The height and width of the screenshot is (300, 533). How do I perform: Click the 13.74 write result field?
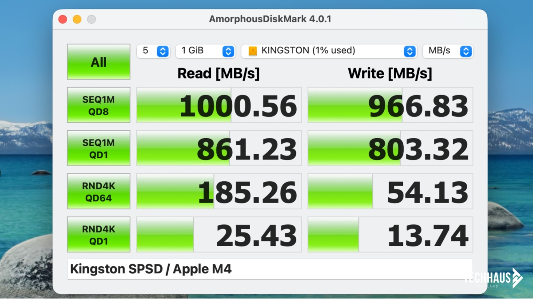[x=390, y=235]
